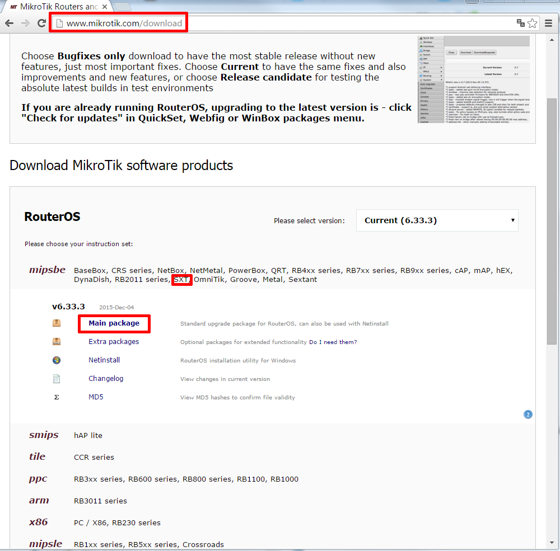560x551 pixels.
Task: Bookmark this page with the star icon
Action: click(x=532, y=23)
